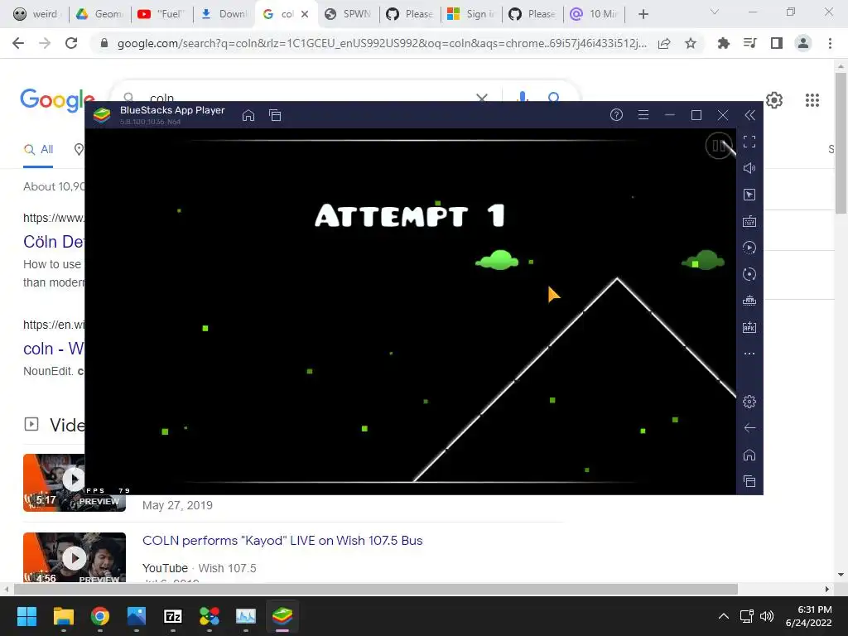This screenshot has width=848, height=636.
Task: Open Chrome media controls icon
Action: (750, 43)
